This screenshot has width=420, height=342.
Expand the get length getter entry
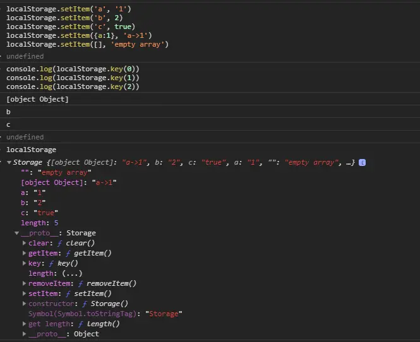tap(24, 324)
